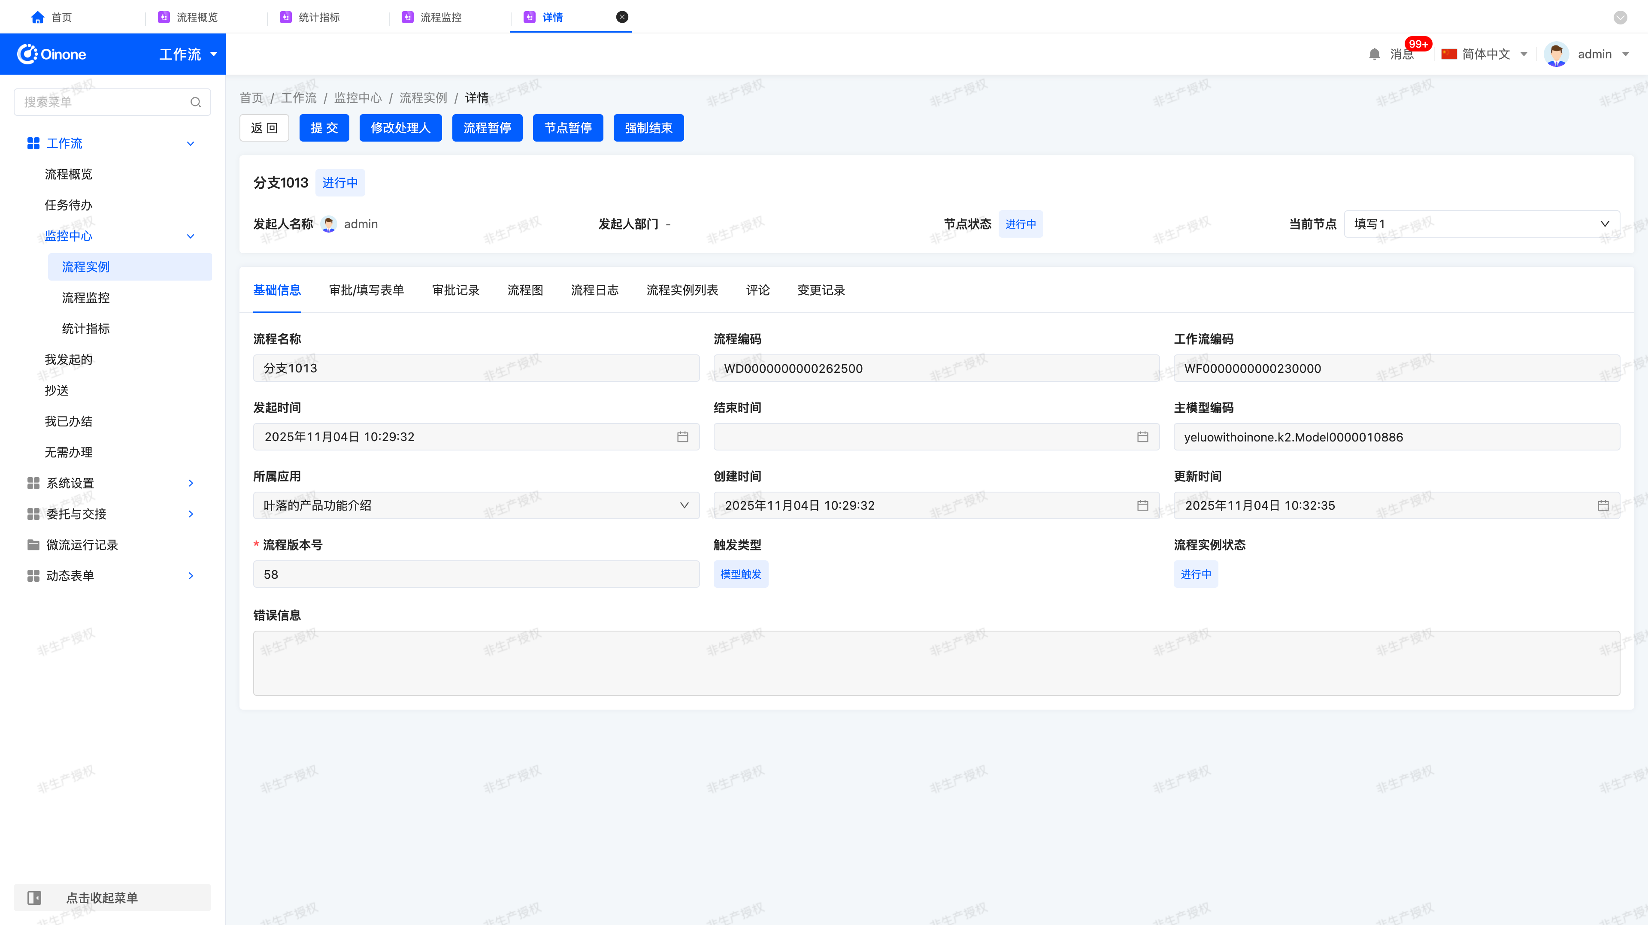Screen dimensions: 1648x925
Task: Click the admin avatar in header
Action: [x=1556, y=54]
